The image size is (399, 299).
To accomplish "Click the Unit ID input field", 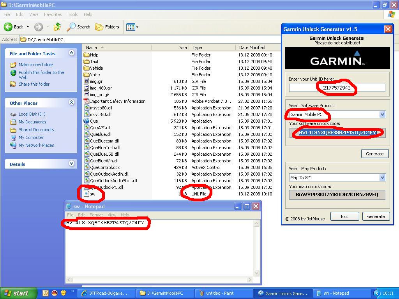I will (337, 88).
